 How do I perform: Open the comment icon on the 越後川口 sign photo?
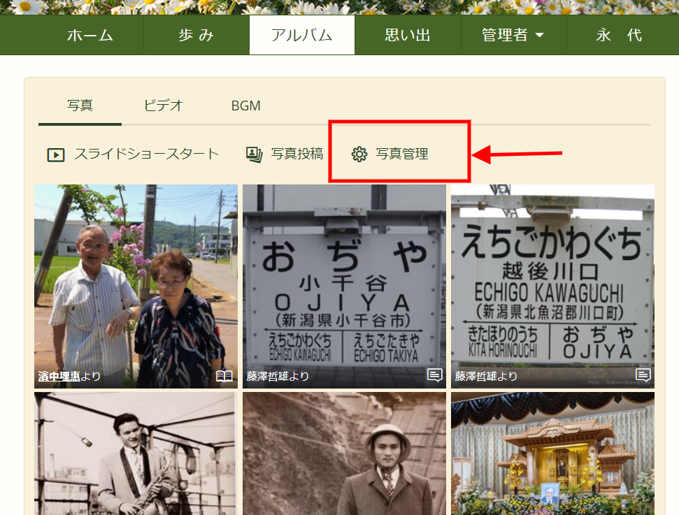click(643, 376)
